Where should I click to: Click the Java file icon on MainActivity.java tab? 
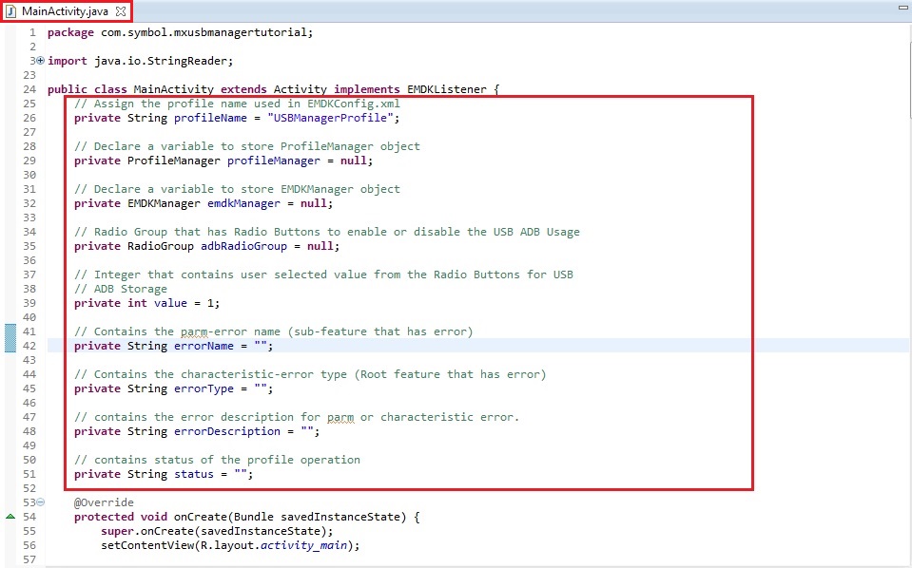12,11
